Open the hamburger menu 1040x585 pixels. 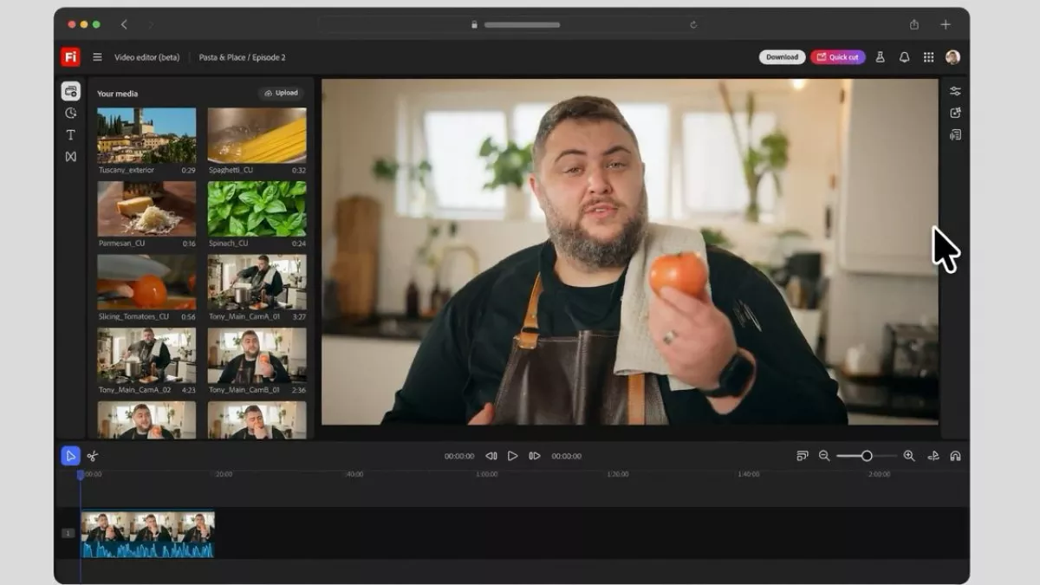pos(97,57)
